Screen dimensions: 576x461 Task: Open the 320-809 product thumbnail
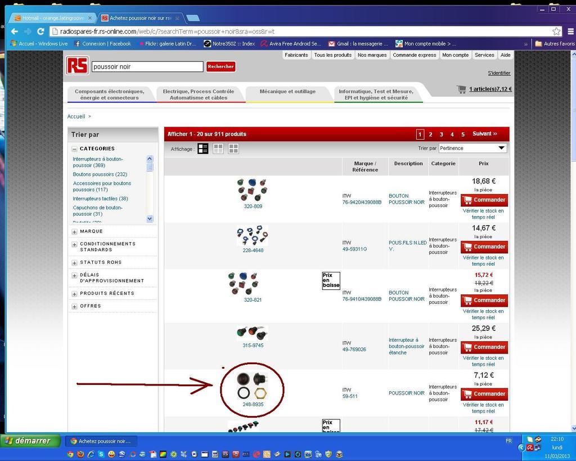tap(253, 190)
